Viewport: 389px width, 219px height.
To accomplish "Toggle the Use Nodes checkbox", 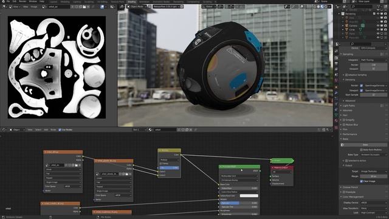I will coord(60,130).
